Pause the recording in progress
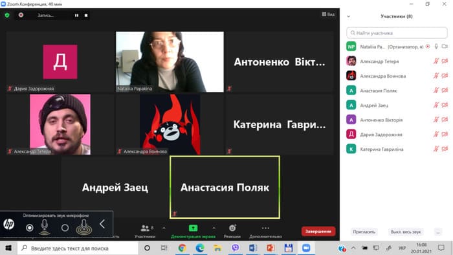 pyautogui.click(x=76, y=16)
